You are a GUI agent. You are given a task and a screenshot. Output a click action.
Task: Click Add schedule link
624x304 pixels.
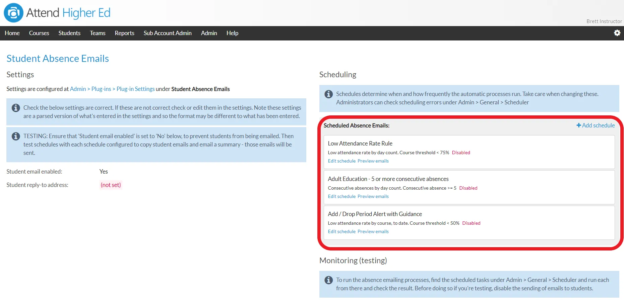(x=596, y=125)
